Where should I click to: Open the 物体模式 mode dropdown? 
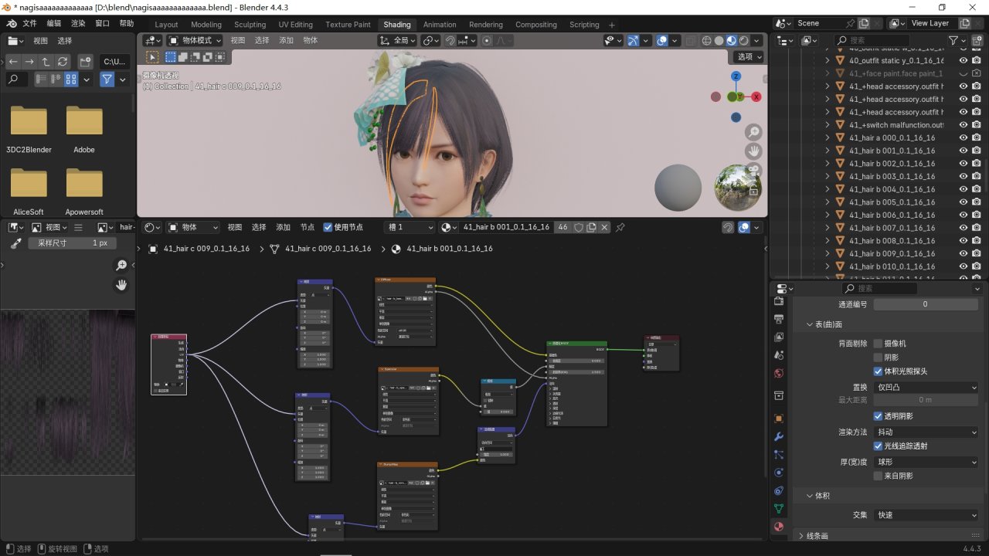[195, 40]
